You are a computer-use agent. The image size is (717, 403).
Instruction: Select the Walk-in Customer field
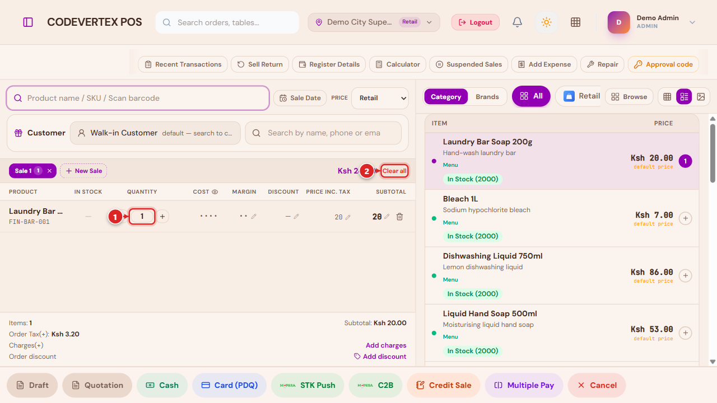click(155, 133)
